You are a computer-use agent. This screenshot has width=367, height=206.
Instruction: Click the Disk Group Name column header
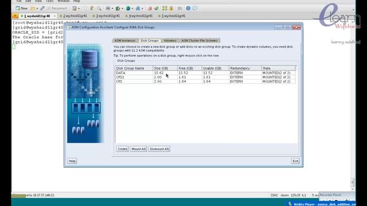coord(134,68)
